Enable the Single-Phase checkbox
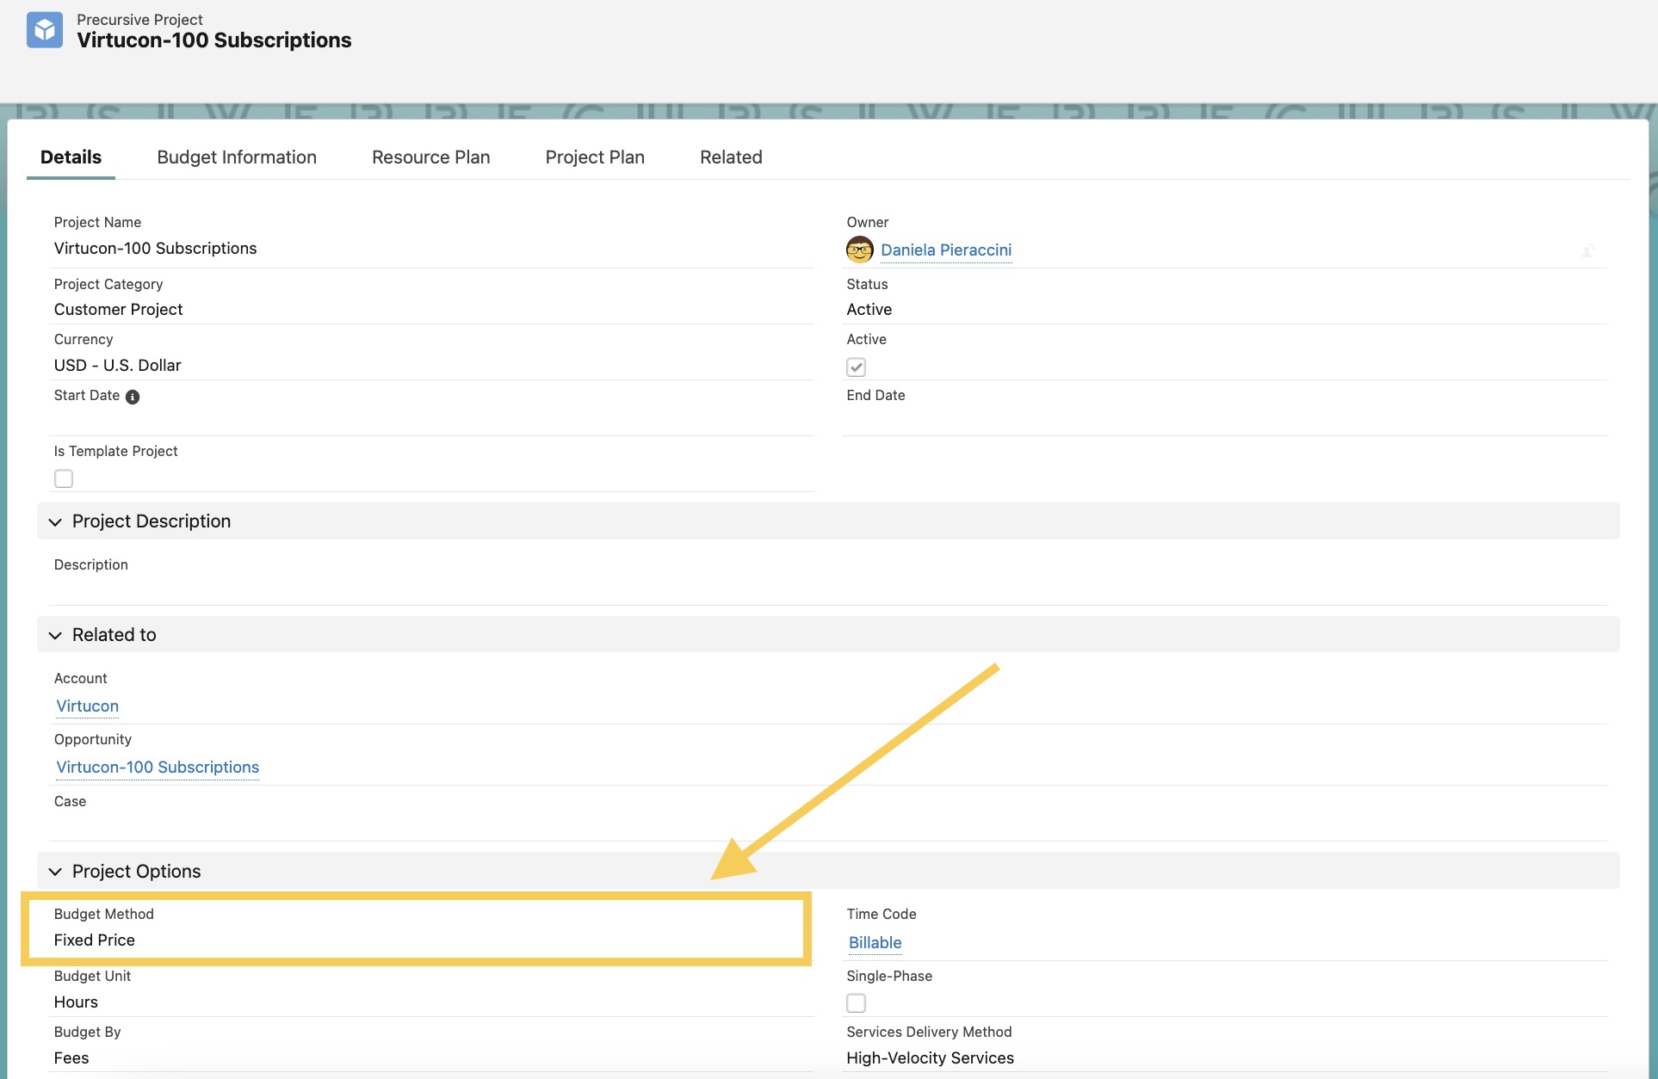The width and height of the screenshot is (1658, 1079). click(856, 1003)
